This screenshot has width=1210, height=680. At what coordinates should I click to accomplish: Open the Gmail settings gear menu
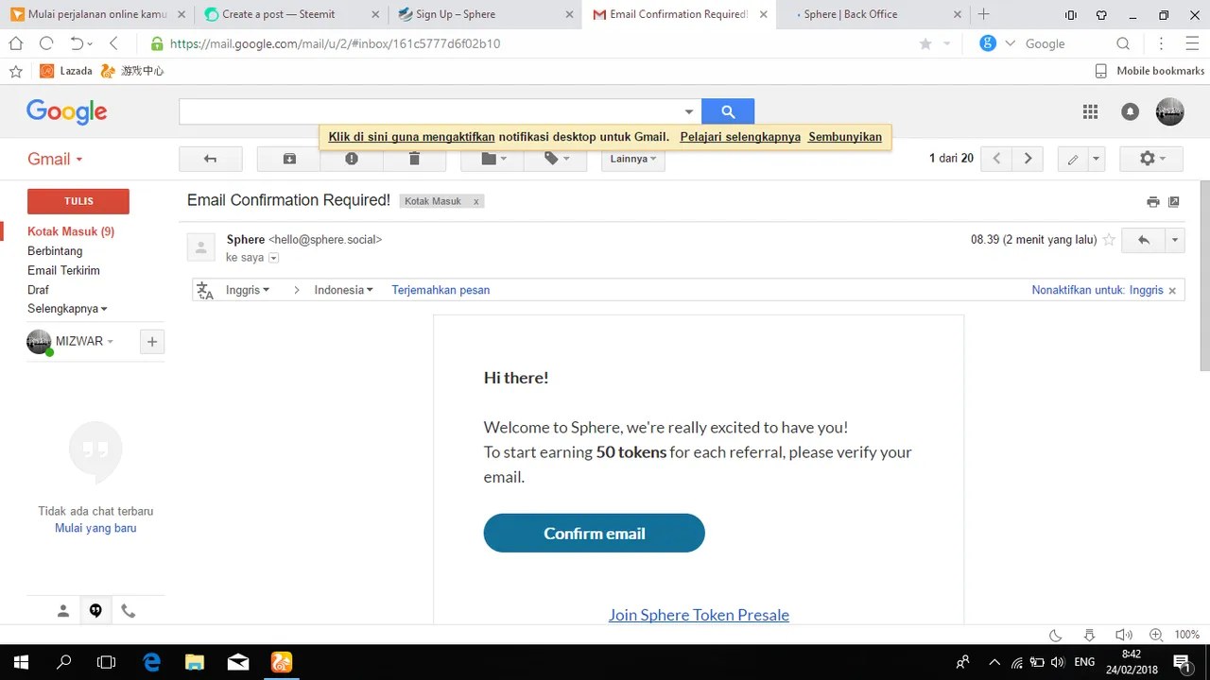pyautogui.click(x=1151, y=159)
